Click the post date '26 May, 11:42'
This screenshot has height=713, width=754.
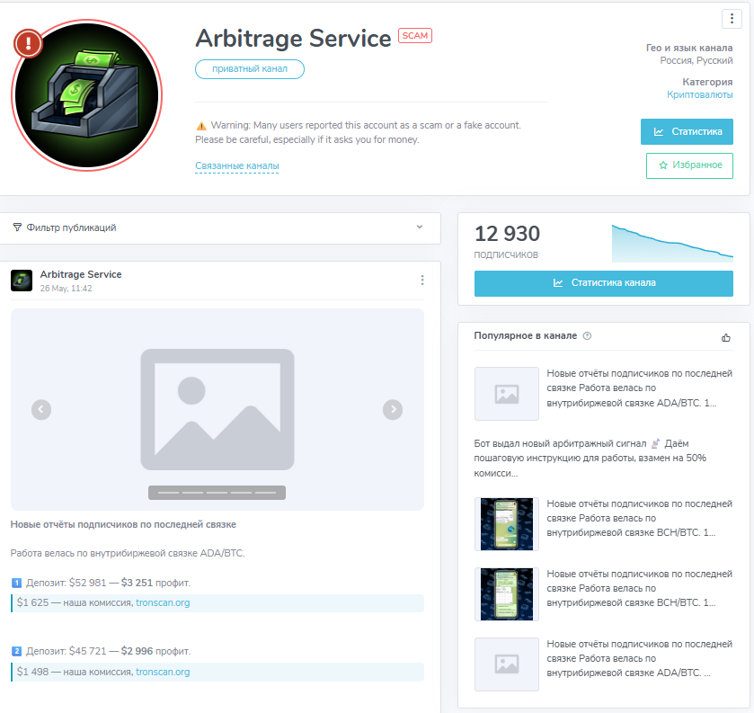[66, 289]
